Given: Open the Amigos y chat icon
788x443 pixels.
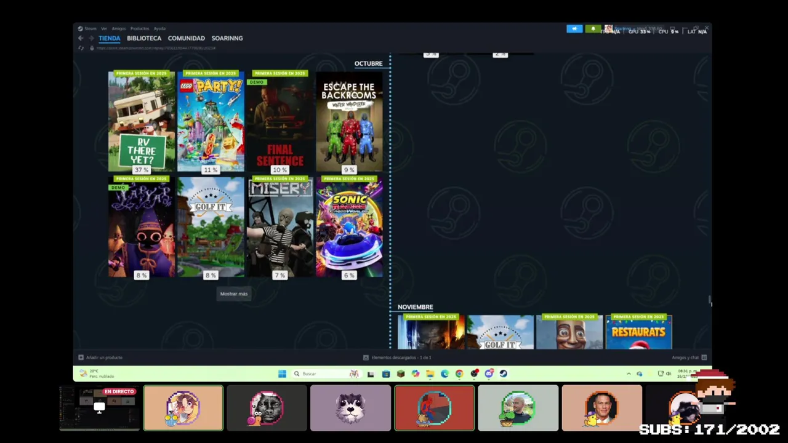Looking at the screenshot, I should [x=704, y=357].
